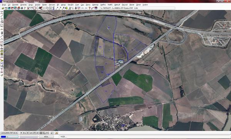Click the blue color swatch in layer box
The image size is (231, 139).
[x=3, y=137]
